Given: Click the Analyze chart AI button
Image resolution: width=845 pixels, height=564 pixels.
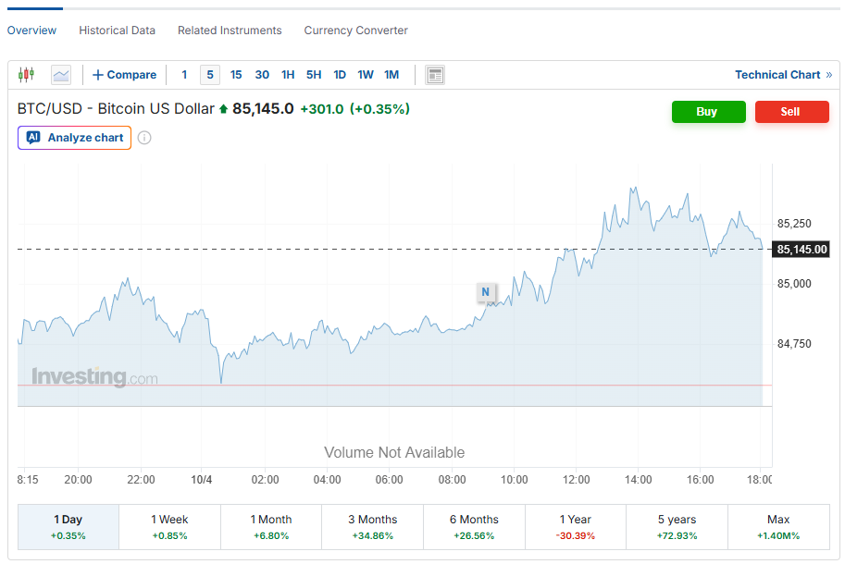Looking at the screenshot, I should [x=74, y=138].
